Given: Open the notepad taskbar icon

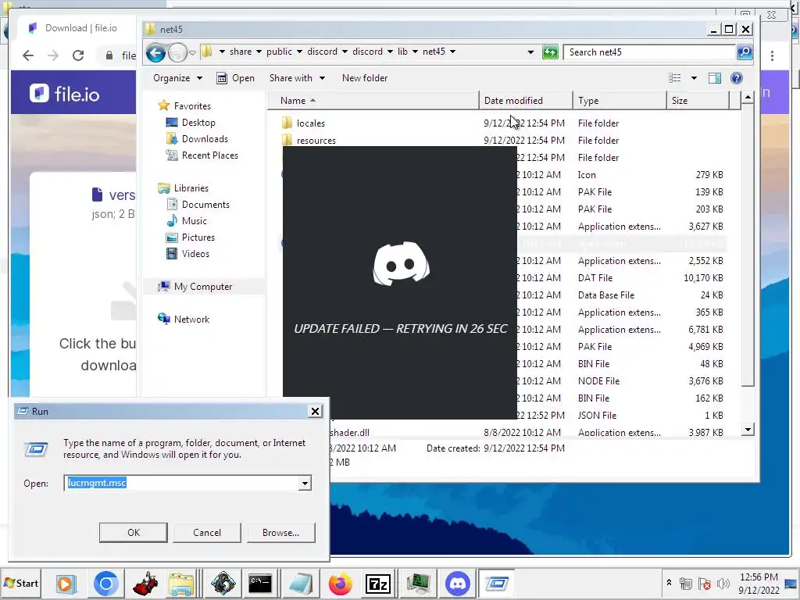Looking at the screenshot, I should pos(300,583).
